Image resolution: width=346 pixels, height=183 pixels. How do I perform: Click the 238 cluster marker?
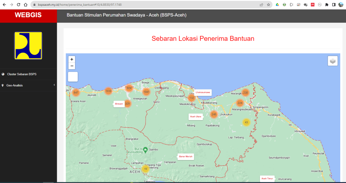[246, 93]
